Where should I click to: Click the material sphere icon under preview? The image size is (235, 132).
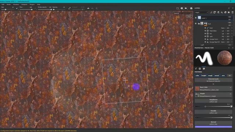pyautogui.click(x=204, y=69)
